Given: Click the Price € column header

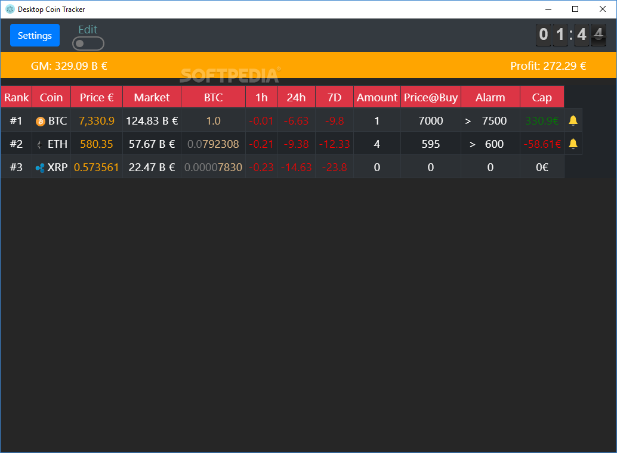Looking at the screenshot, I should tap(97, 97).
